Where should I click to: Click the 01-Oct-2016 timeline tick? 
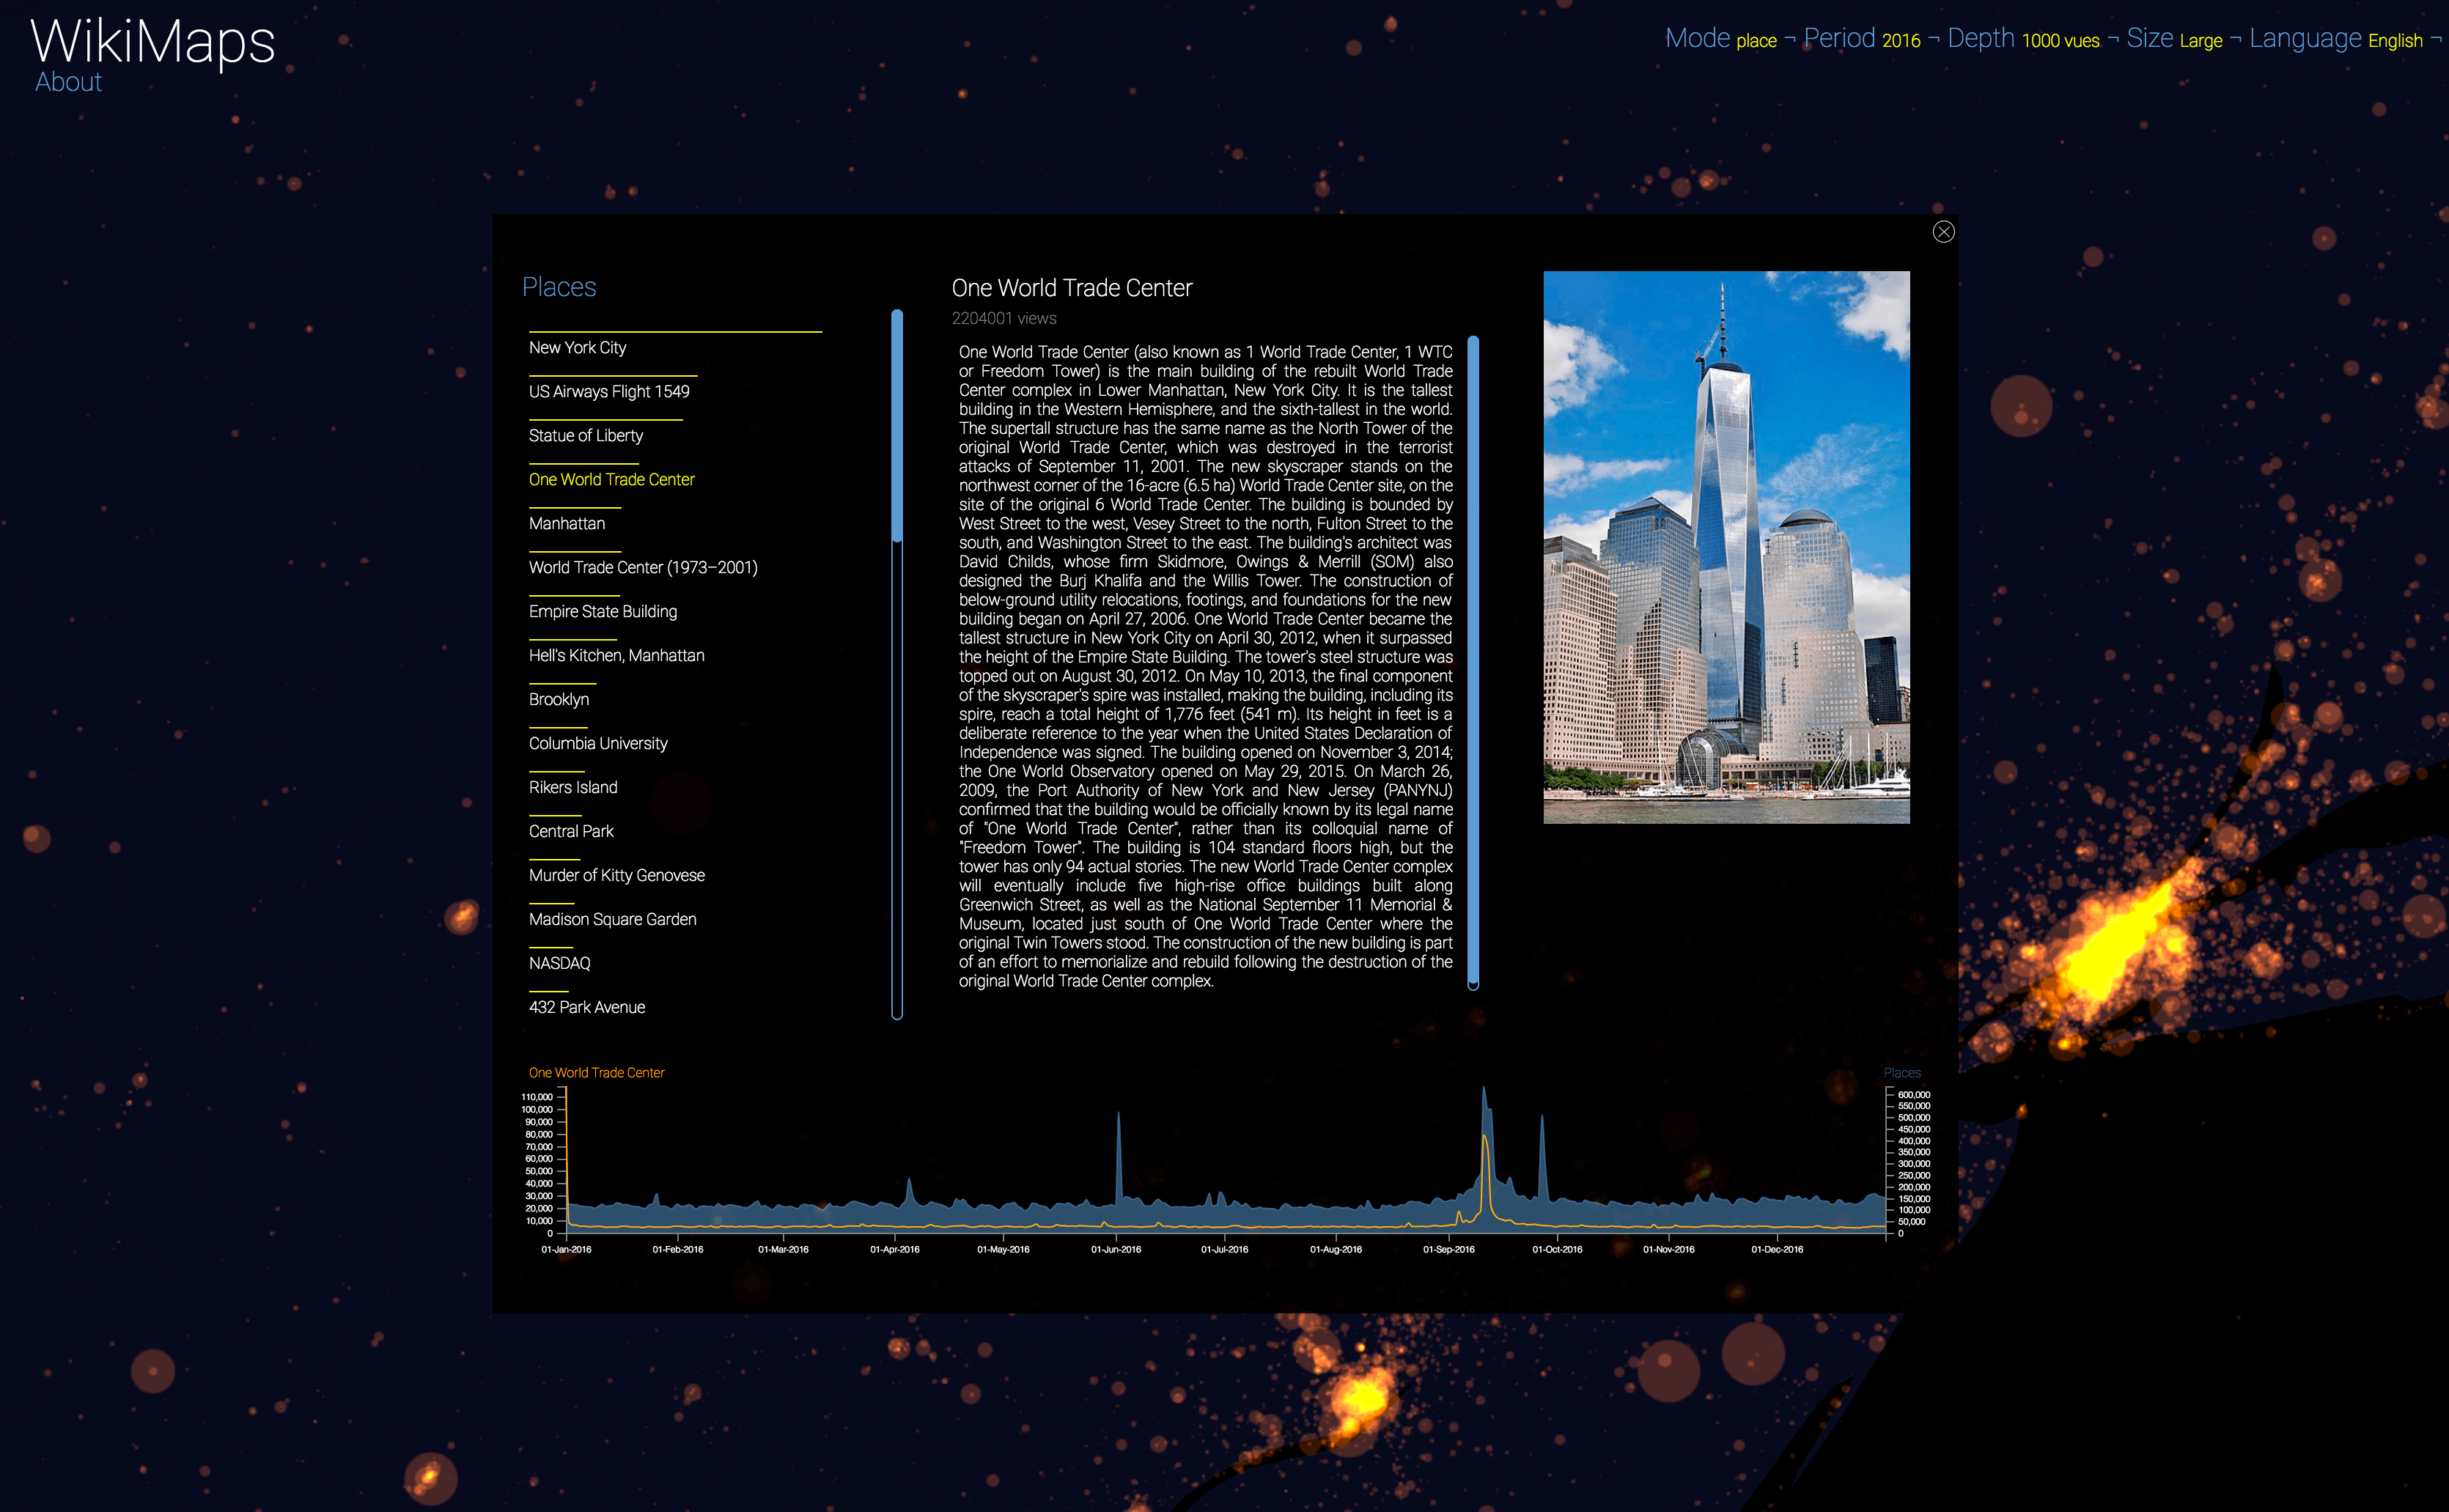pos(1557,1249)
